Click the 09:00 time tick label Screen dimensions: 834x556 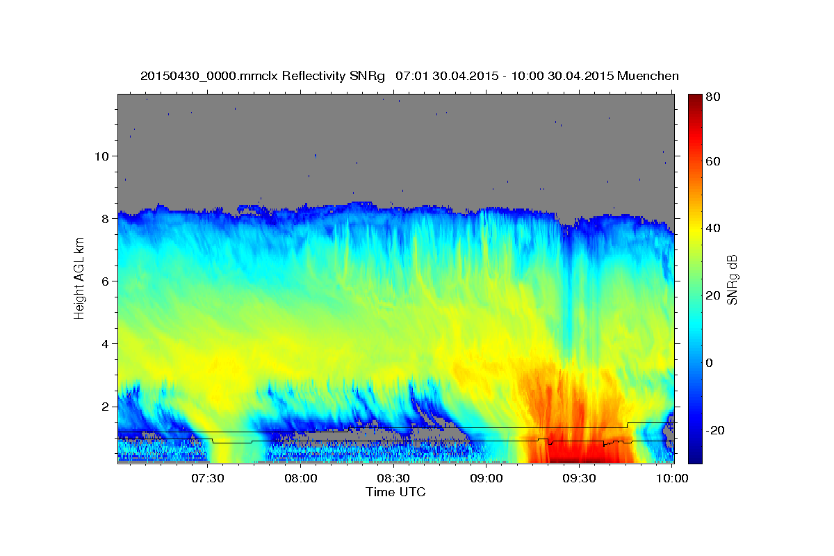(486, 479)
